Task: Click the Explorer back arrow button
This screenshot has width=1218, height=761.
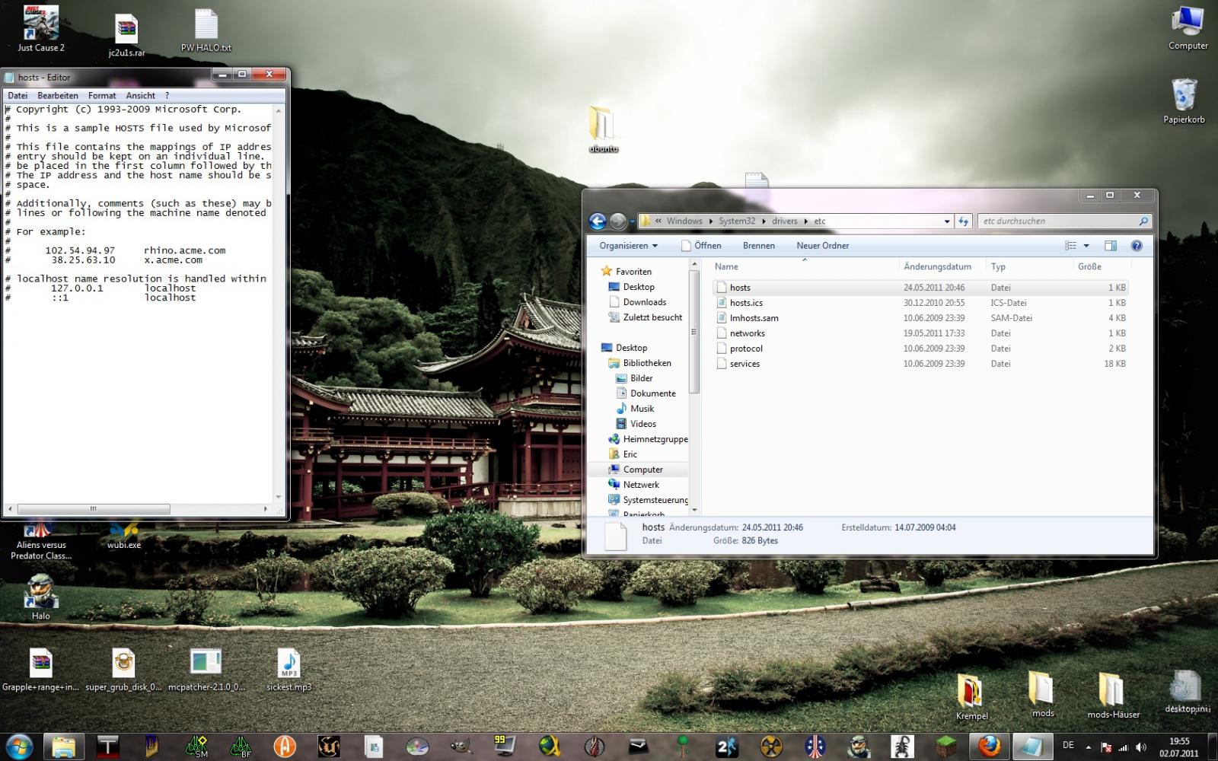Action: 598,221
